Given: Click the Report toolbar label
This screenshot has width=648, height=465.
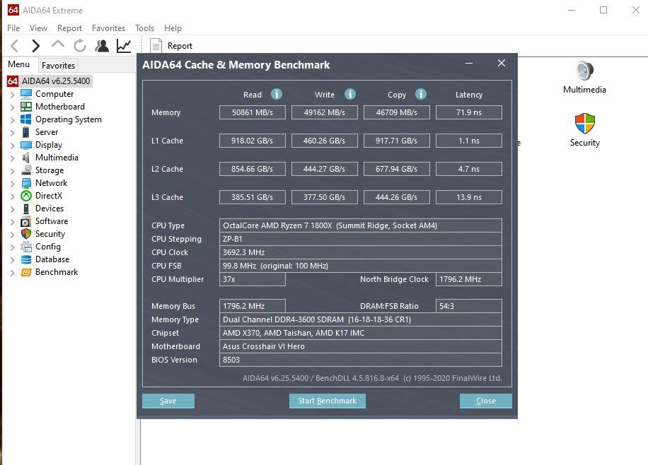Looking at the screenshot, I should click(x=180, y=46).
